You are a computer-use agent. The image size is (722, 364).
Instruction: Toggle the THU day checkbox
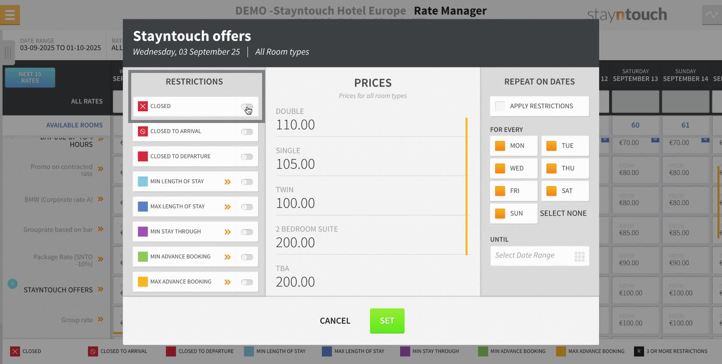[x=551, y=168]
